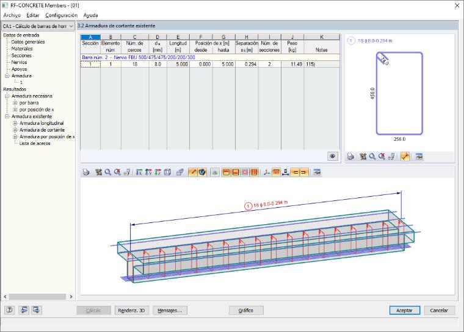Click the magnifier with red X in 3D toolbar
The image size is (464, 332).
point(117,172)
